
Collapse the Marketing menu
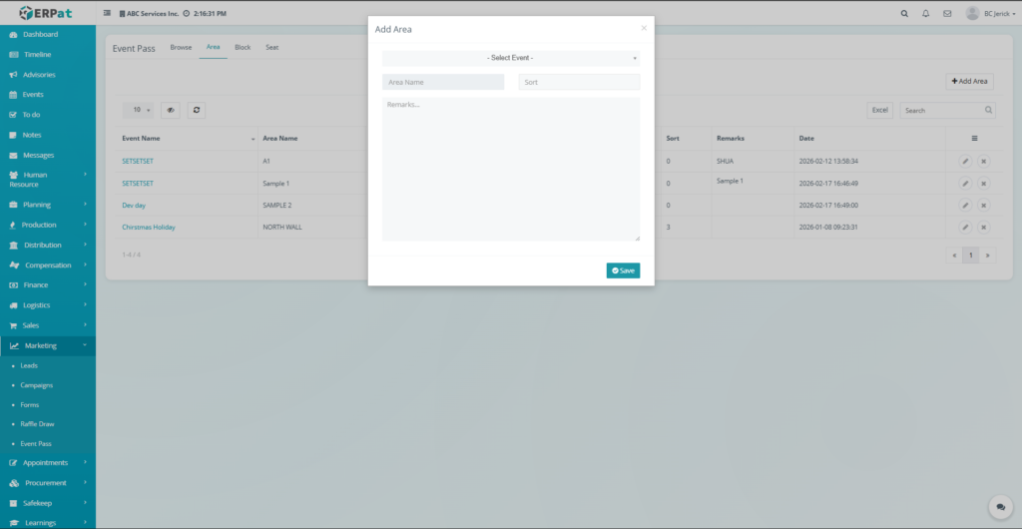click(48, 346)
